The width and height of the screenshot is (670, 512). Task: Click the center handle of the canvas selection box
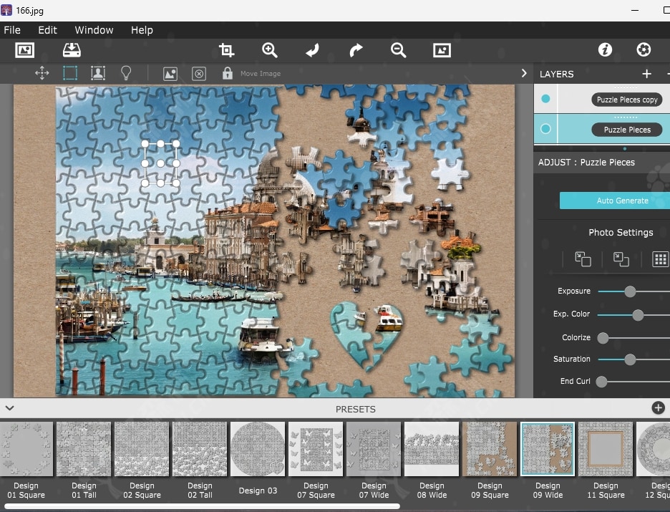tap(160, 163)
